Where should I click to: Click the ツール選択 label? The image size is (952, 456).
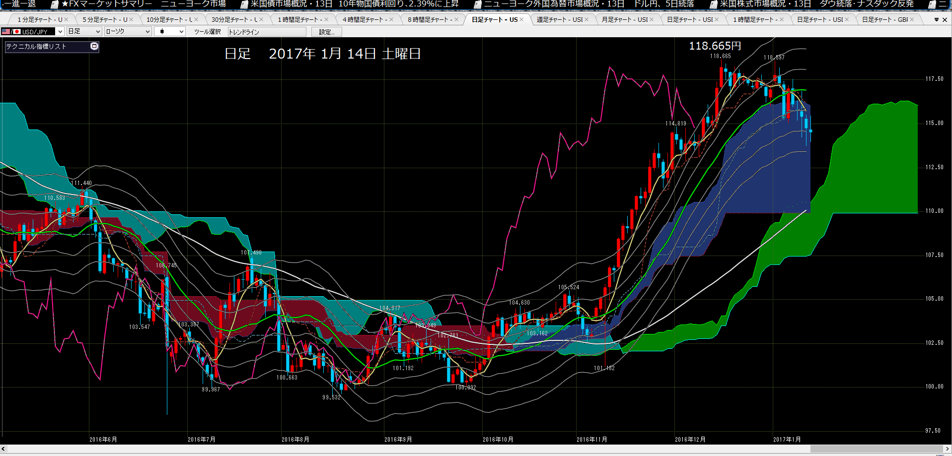(207, 32)
